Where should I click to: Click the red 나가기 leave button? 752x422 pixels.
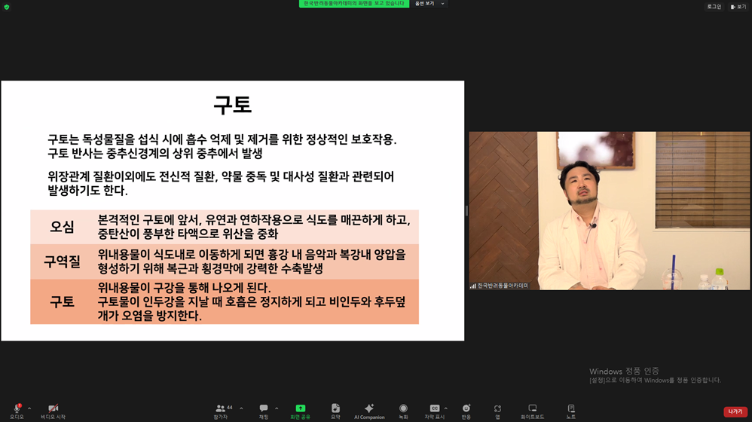[x=735, y=412]
